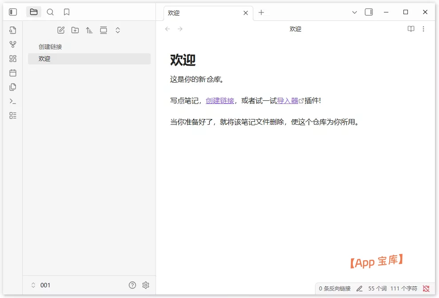Open today's daily note calendar icon

(x=12, y=73)
